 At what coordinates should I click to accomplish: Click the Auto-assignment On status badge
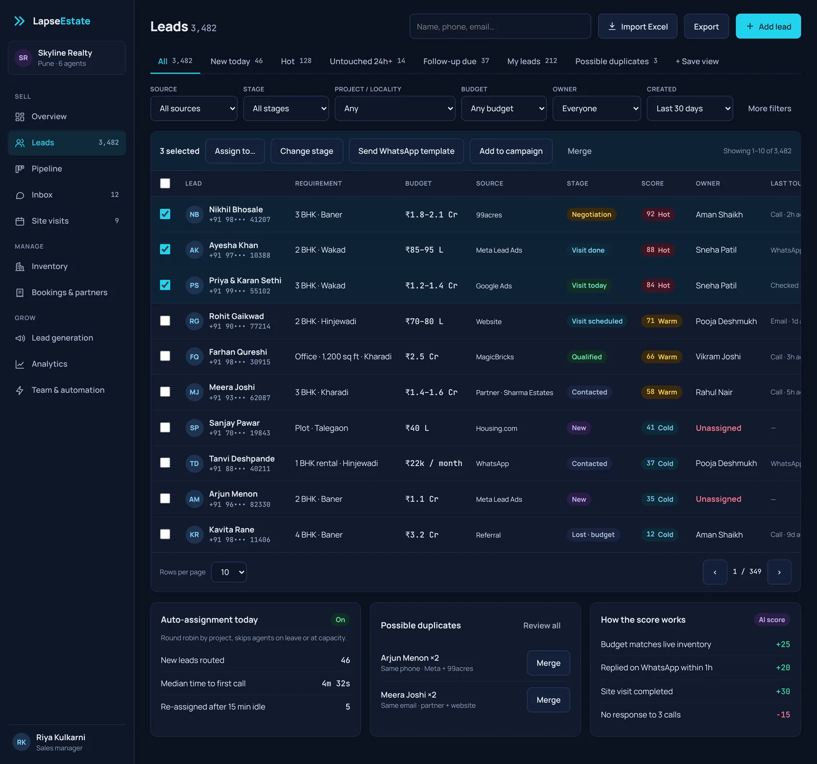(x=340, y=619)
